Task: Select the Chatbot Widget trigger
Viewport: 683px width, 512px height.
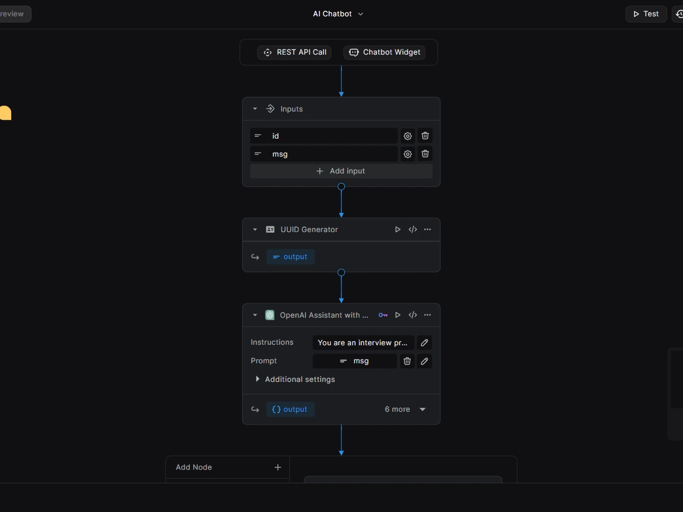Action: coord(384,52)
